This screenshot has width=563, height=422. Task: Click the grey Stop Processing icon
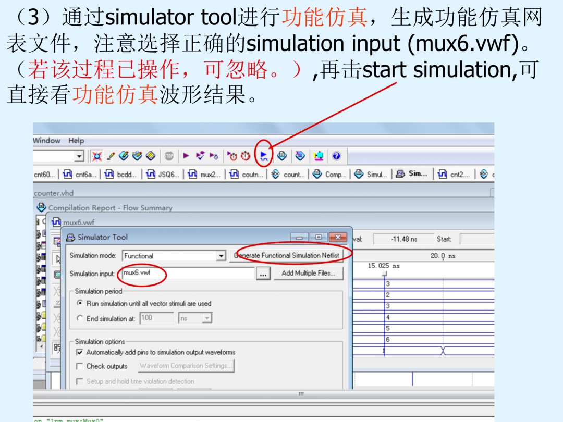pyautogui.click(x=169, y=156)
